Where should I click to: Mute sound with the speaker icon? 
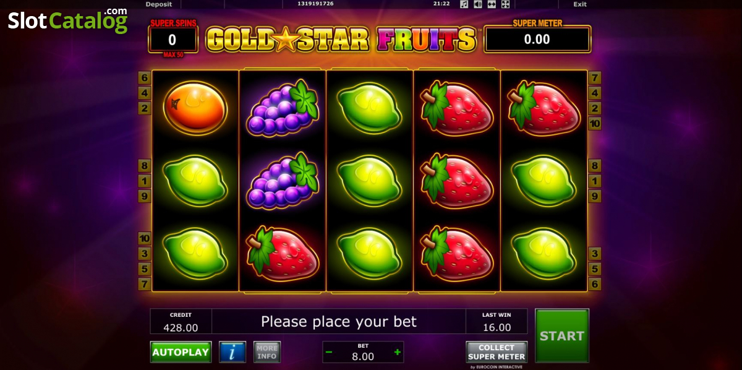[478, 4]
